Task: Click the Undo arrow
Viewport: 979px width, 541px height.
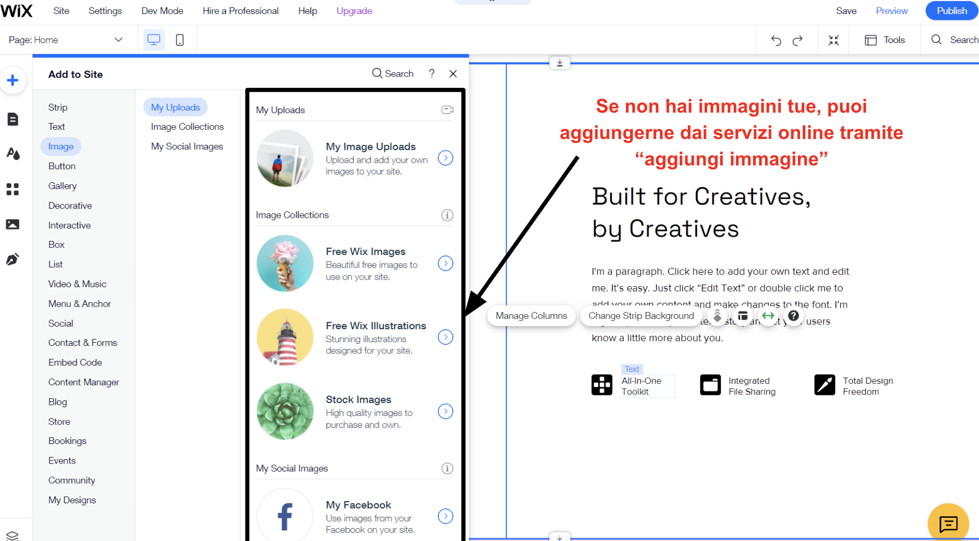Action: pos(776,40)
